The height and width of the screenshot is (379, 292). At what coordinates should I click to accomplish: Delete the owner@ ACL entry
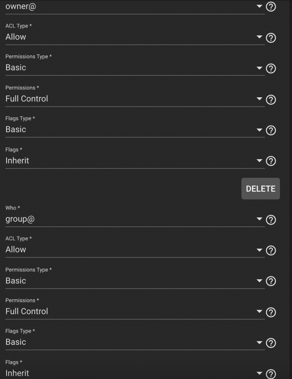[260, 189]
